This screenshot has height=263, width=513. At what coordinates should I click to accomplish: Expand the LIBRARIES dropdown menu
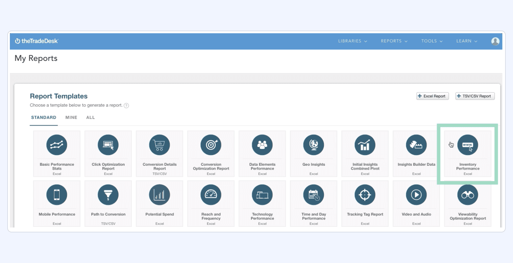click(352, 41)
